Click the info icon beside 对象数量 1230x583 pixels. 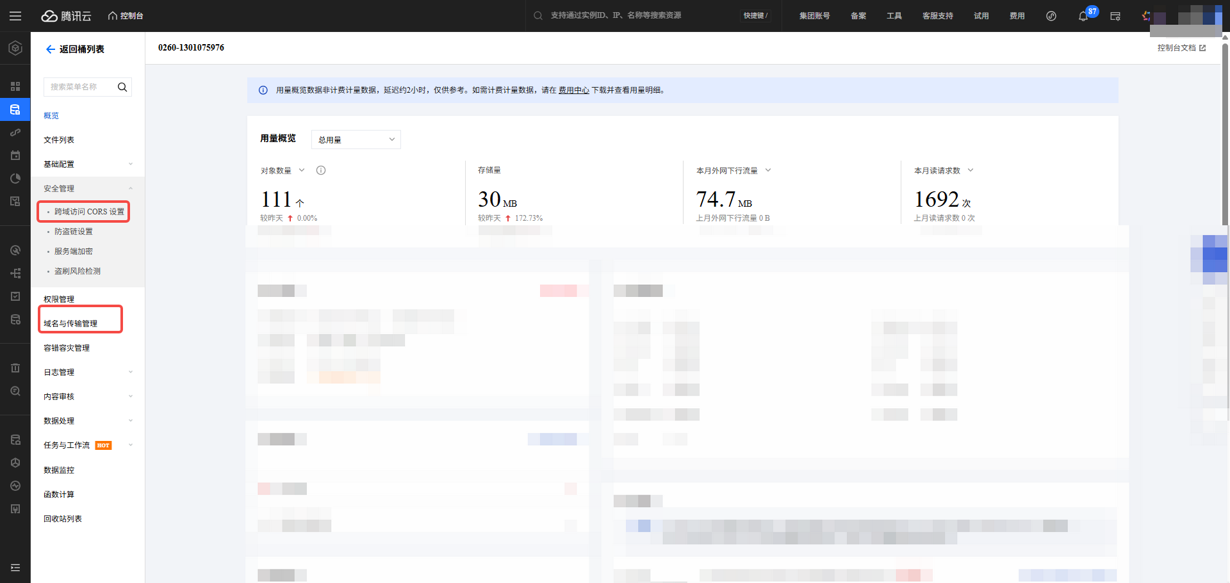click(321, 170)
